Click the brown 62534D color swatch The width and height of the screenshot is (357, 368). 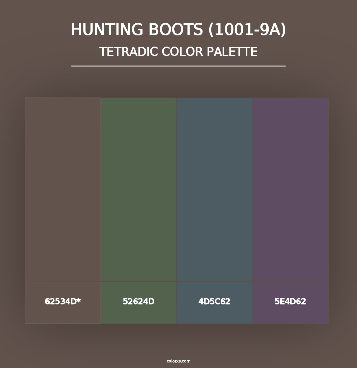[63, 189]
